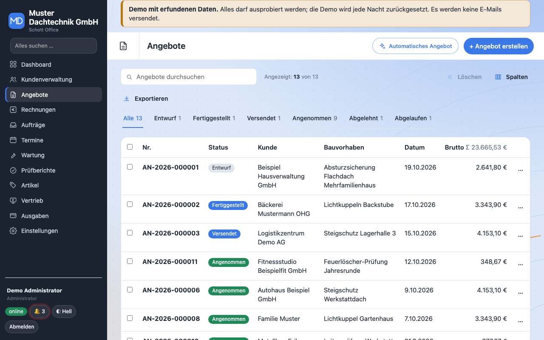Open Dashboard from the sidebar

click(54, 65)
